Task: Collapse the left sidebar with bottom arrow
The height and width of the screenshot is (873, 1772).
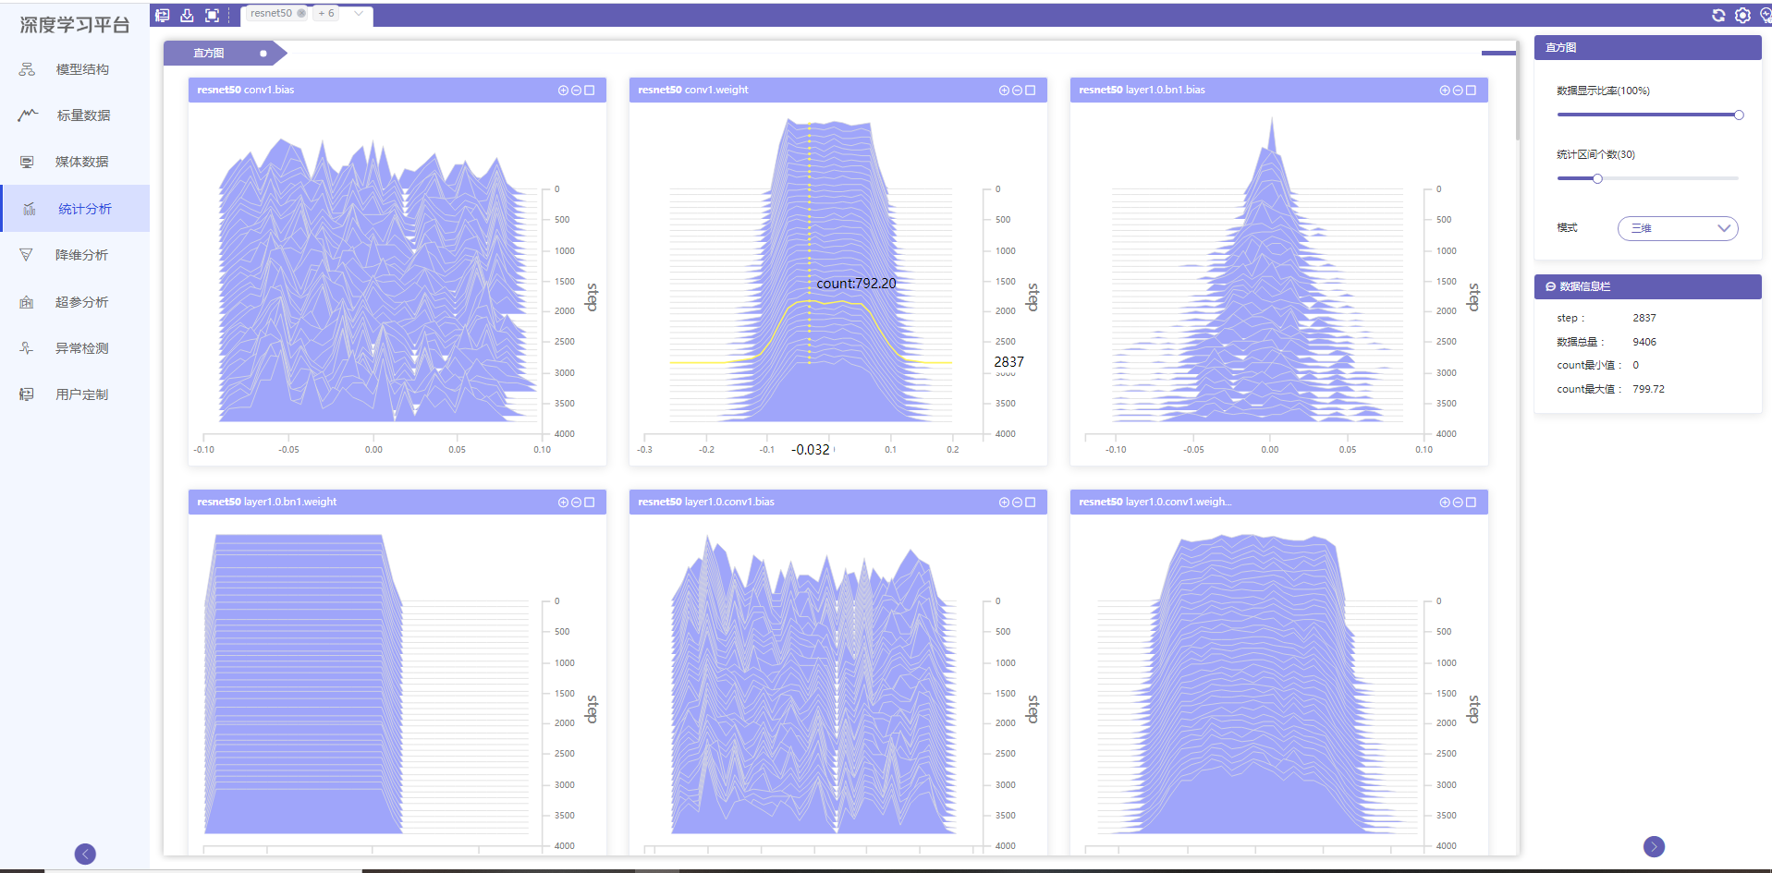Action: (85, 854)
